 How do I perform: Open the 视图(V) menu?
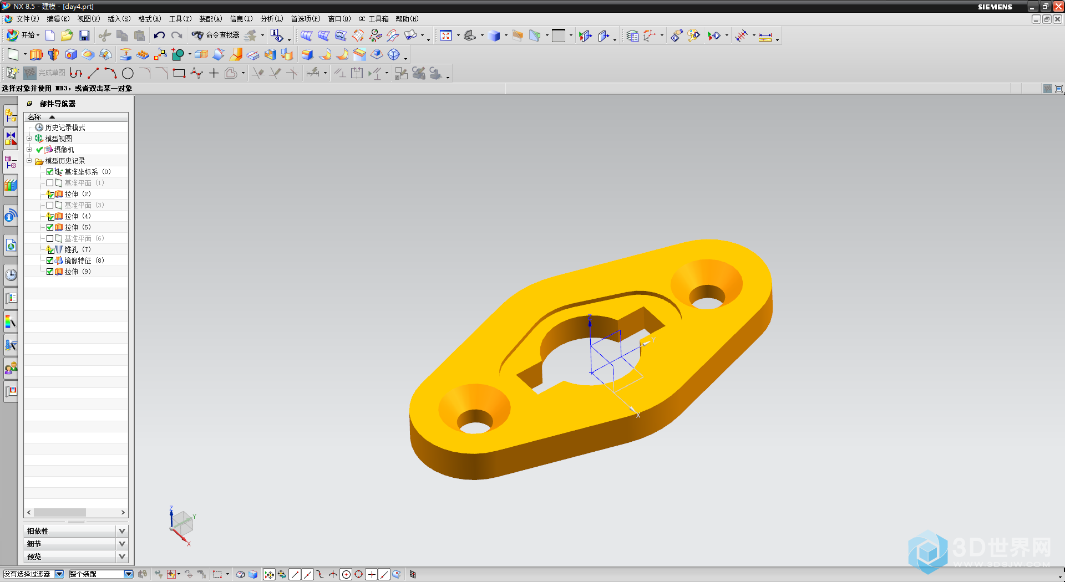click(x=88, y=19)
